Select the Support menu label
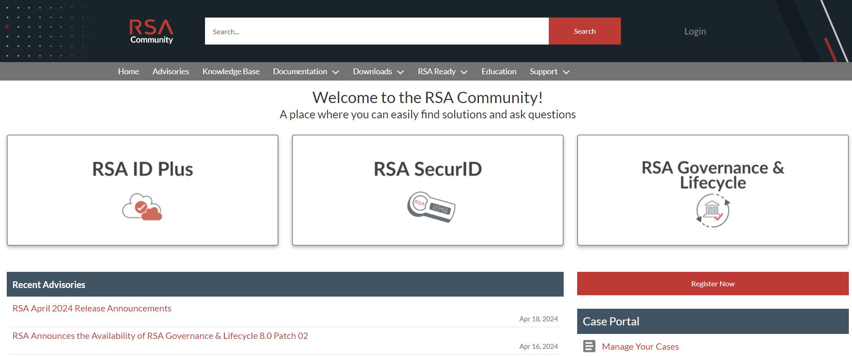The width and height of the screenshot is (852, 356). (543, 72)
